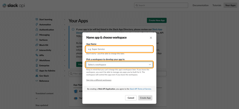239x109 pixels.
Task: Expand the Messaging section chevron
Action: point(65,35)
